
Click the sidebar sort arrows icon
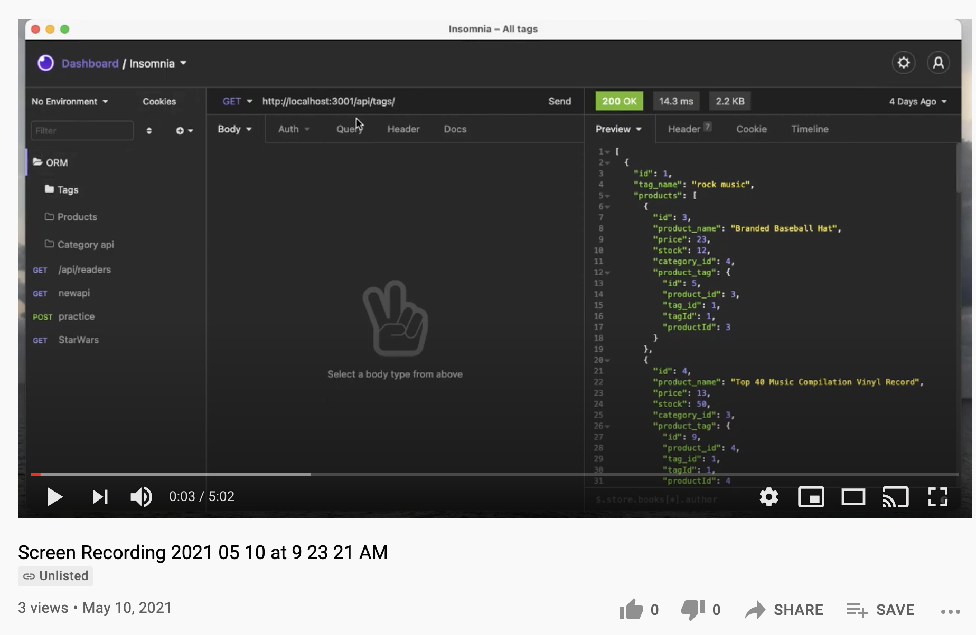(x=149, y=130)
